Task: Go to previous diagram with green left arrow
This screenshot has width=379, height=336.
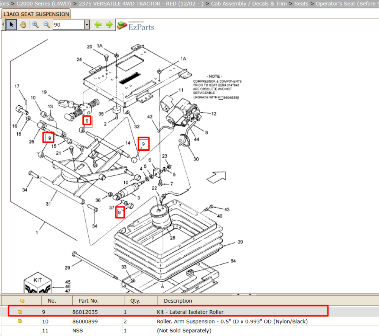Action: coord(98,24)
